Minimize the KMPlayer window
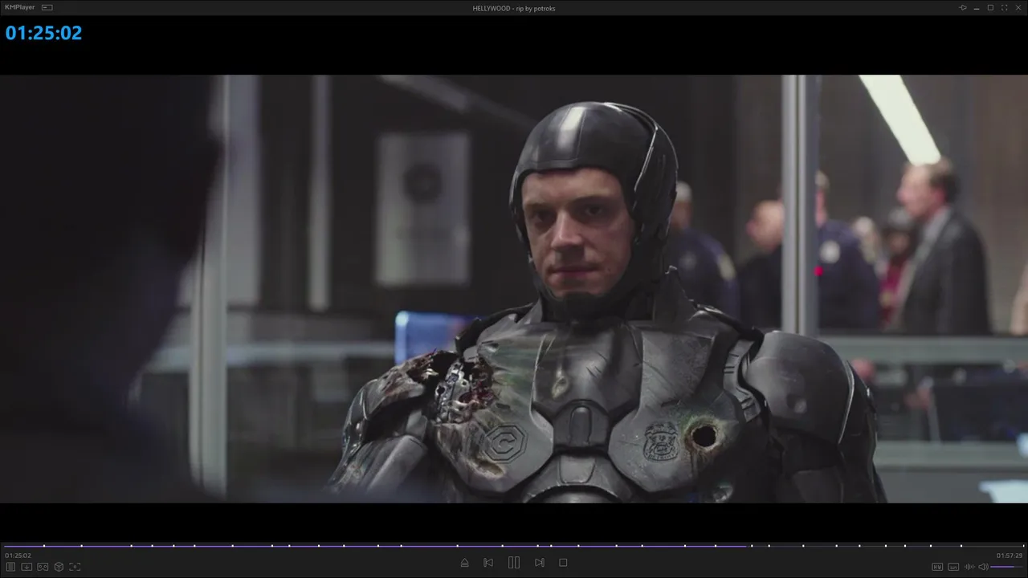This screenshot has height=578, width=1028. coord(977,7)
